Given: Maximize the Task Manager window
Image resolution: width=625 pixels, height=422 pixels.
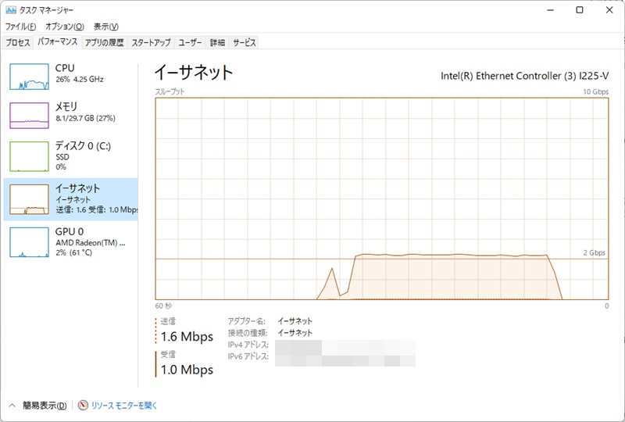Looking at the screenshot, I should coord(579,10).
